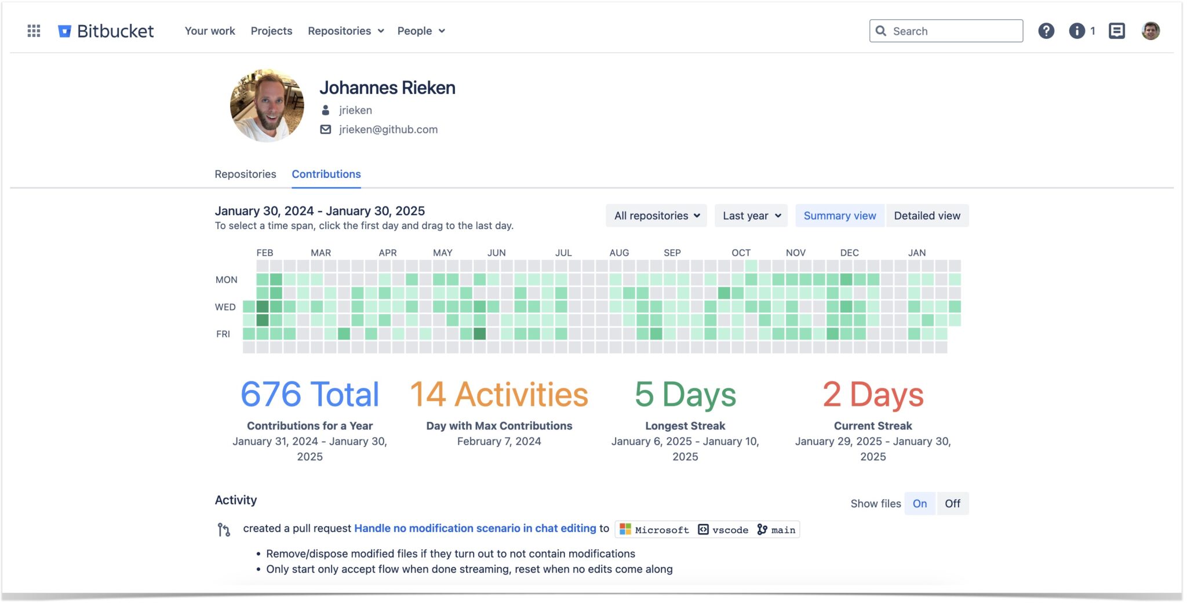Switch to the Contributions tab

[x=326, y=174]
